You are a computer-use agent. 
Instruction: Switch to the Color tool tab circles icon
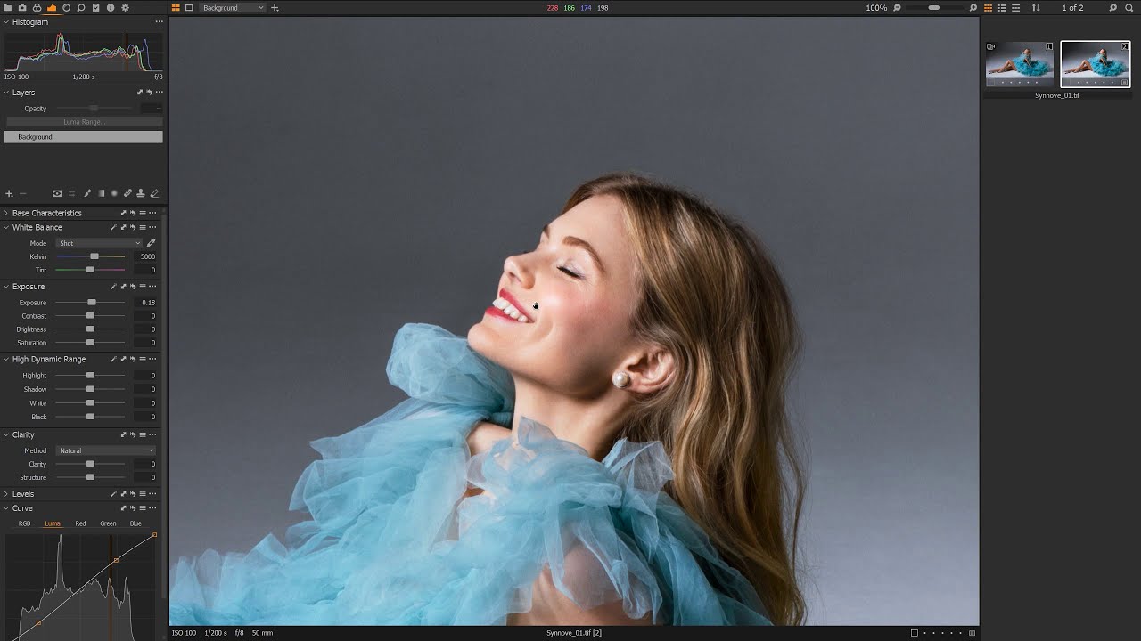point(37,7)
